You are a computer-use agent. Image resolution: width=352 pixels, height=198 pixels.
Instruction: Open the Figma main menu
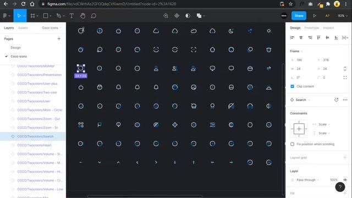point(5,16)
